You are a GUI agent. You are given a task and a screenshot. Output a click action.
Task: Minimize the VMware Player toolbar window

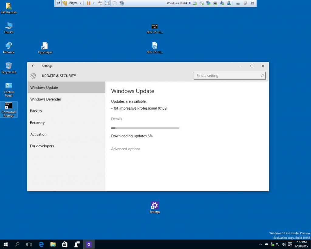pyautogui.click(x=238, y=3)
